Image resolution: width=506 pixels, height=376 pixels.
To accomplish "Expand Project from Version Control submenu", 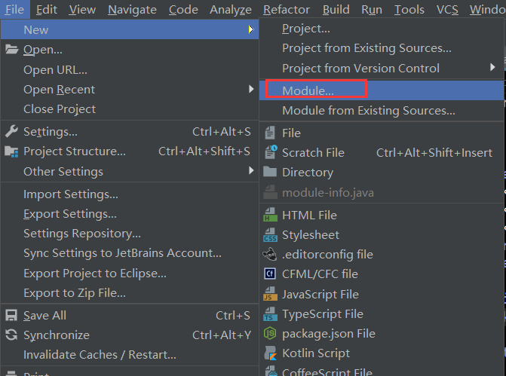I will coord(492,68).
